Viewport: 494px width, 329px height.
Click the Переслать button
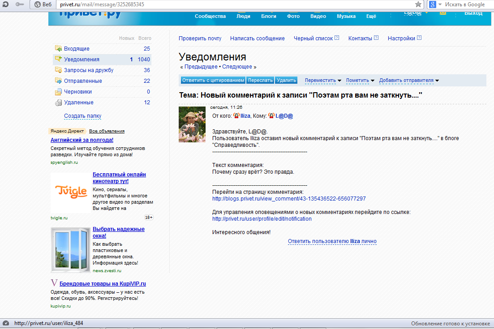[260, 80]
